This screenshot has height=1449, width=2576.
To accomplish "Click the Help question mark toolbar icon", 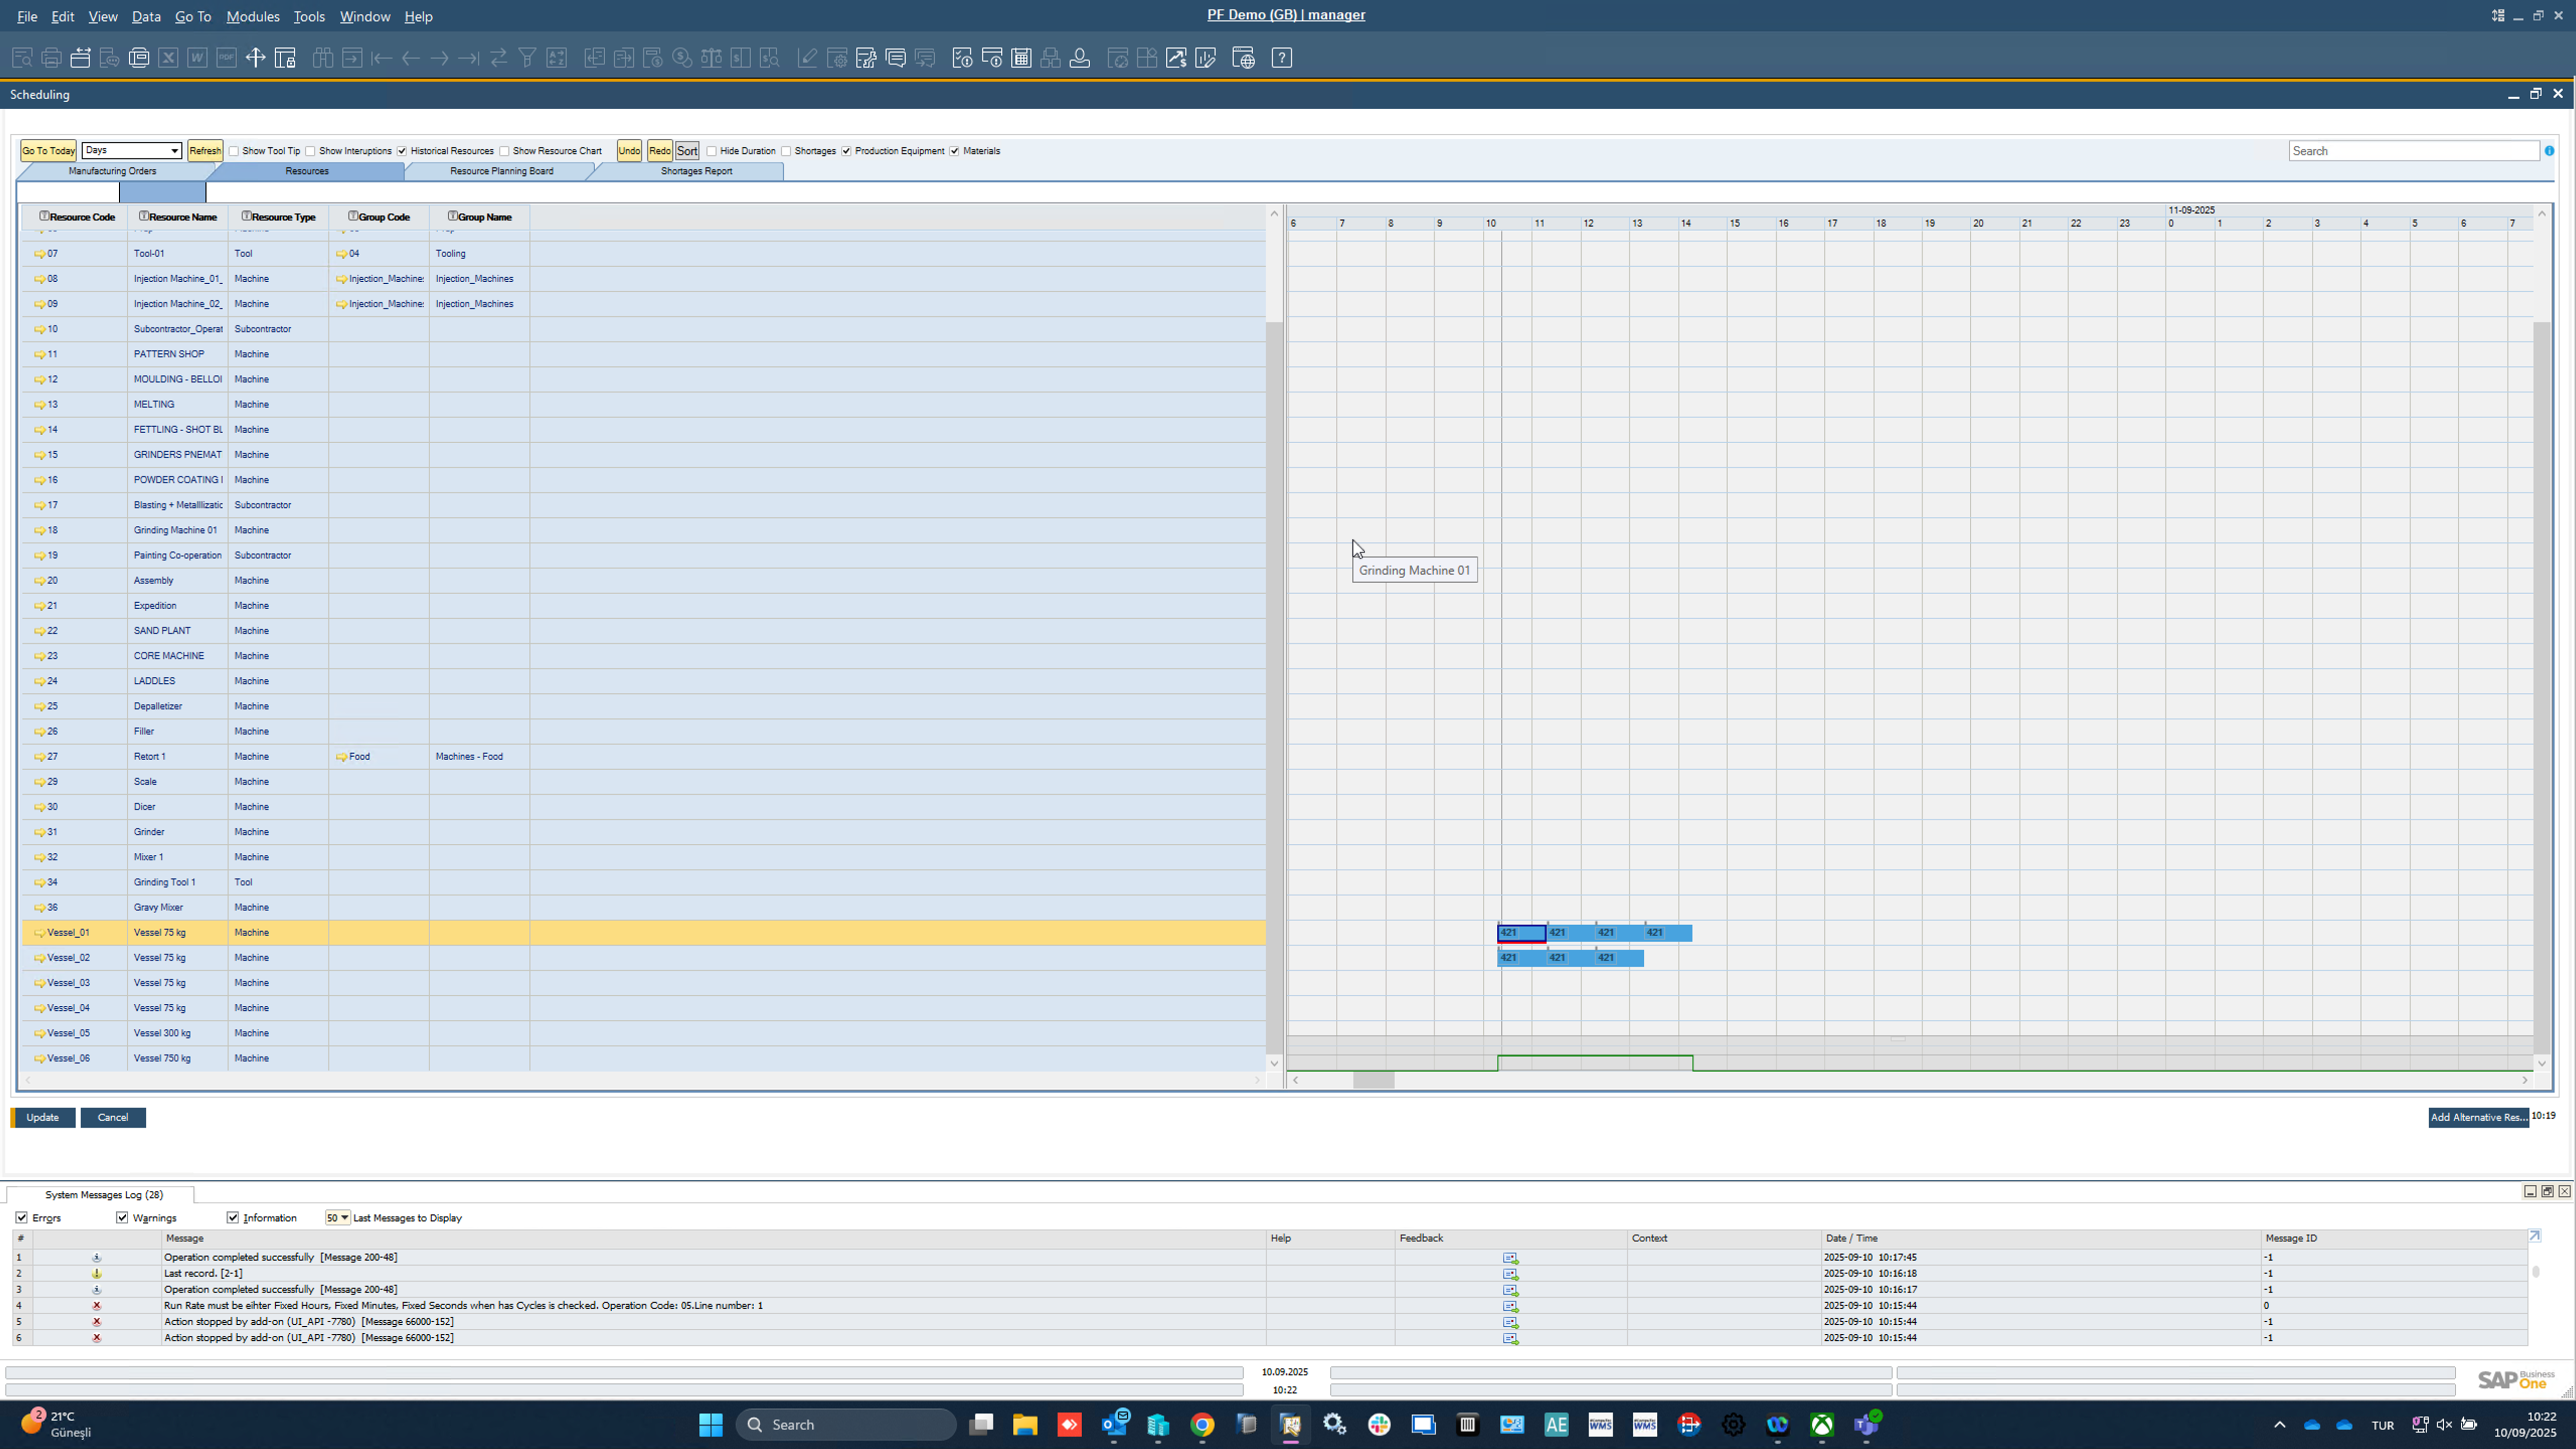I will (x=1281, y=58).
